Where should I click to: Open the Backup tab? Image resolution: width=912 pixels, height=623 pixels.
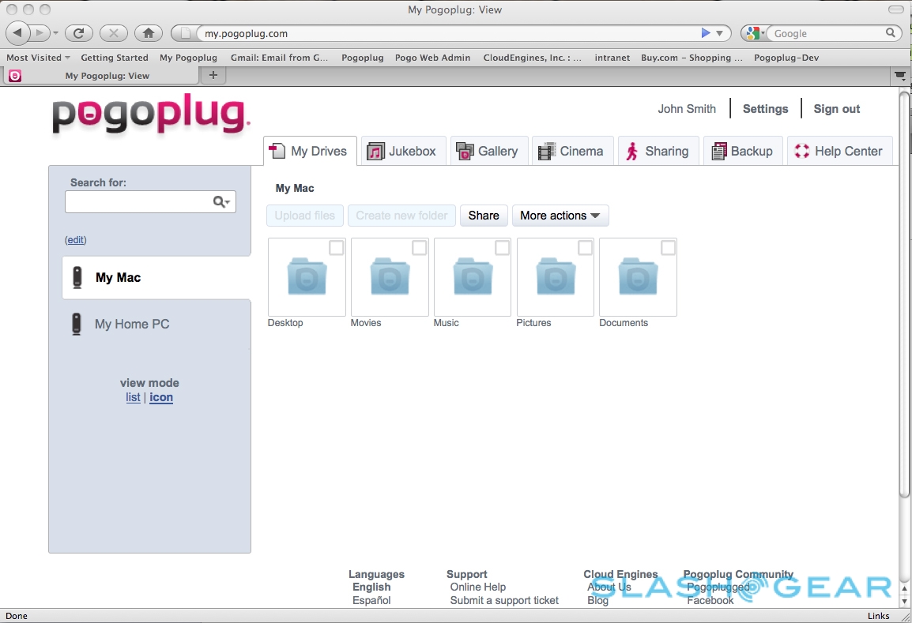(742, 151)
